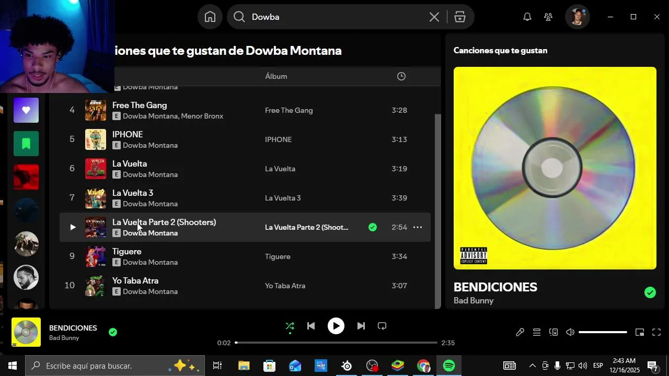669x376 pixels.
Task: Show hidden system tray icons
Action: [x=532, y=366]
